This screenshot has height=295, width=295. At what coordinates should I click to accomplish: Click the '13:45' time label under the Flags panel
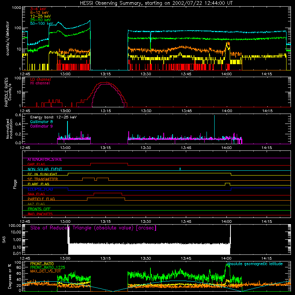click(186, 222)
